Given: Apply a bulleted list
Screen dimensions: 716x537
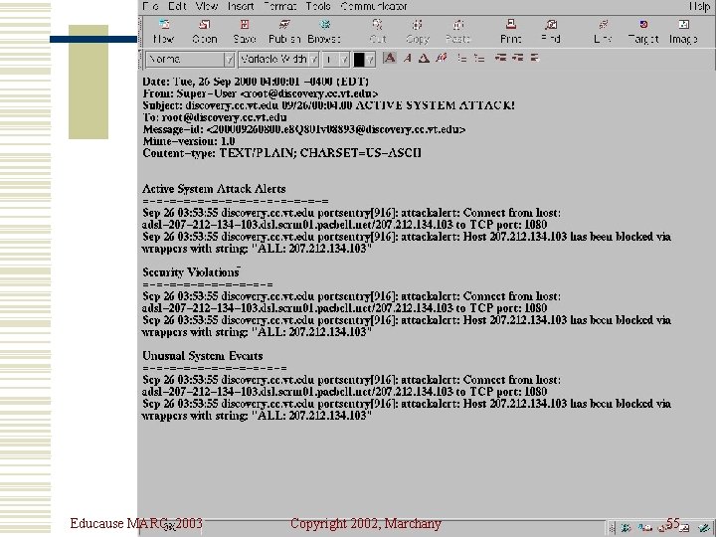Looking at the screenshot, I should coord(462,58).
